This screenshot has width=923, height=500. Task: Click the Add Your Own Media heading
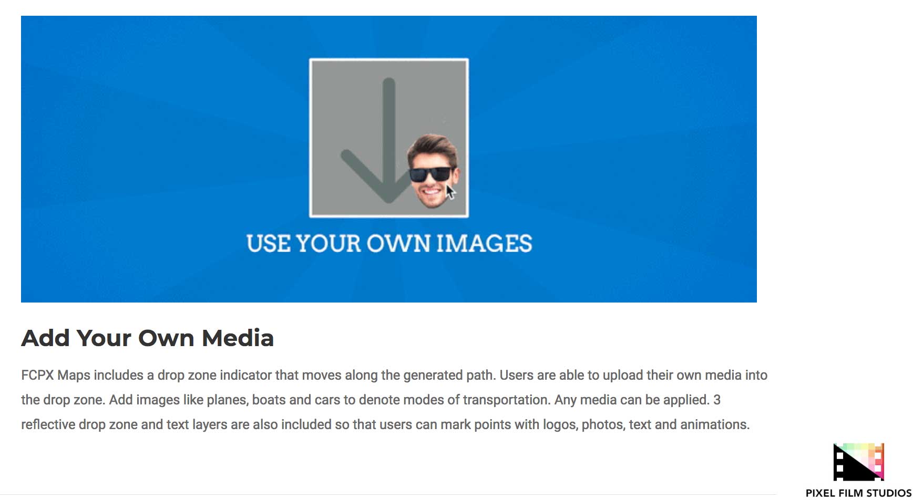tap(148, 338)
